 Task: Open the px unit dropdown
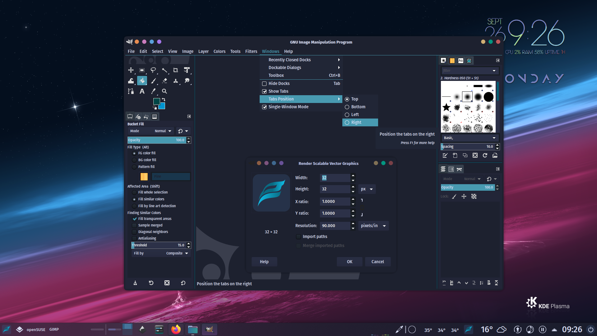click(367, 189)
